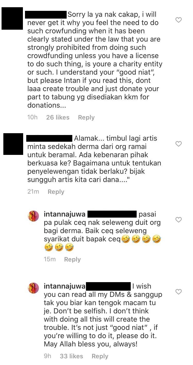
Task: Open the redacted username before 'Alamak'
Action: point(49,138)
